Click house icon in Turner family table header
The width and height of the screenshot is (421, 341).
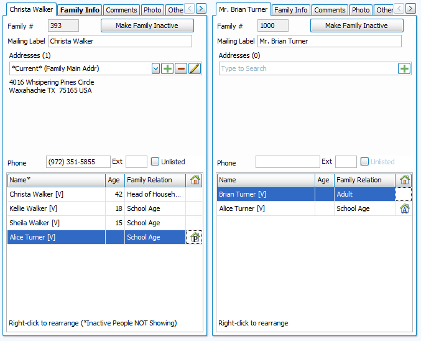pos(405,180)
